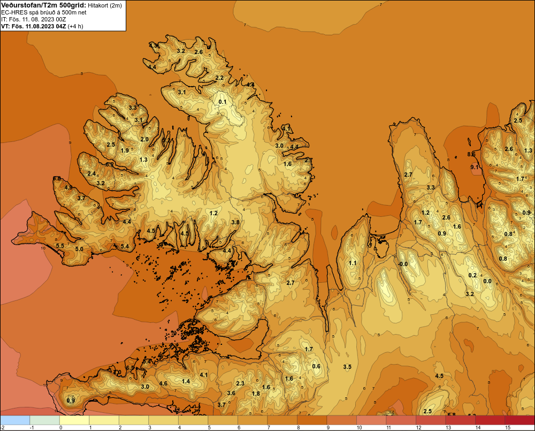Click the -0.0 temperature value
Screen dimensions: 535x431
click(403, 264)
